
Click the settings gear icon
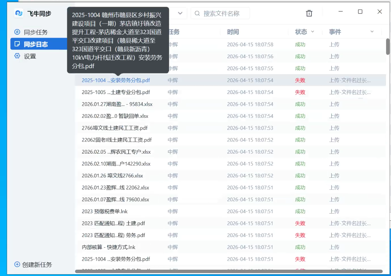click(x=17, y=56)
